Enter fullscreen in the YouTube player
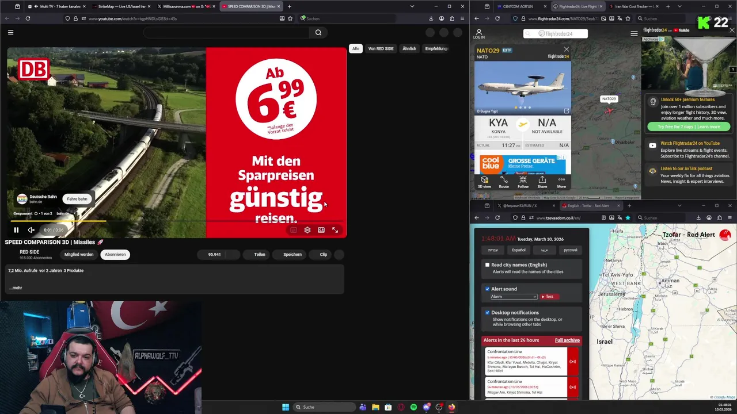737x414 pixels. click(x=335, y=230)
